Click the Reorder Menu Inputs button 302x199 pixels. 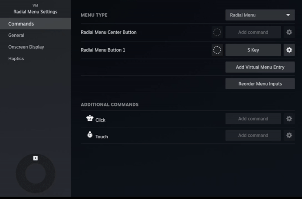click(x=260, y=84)
